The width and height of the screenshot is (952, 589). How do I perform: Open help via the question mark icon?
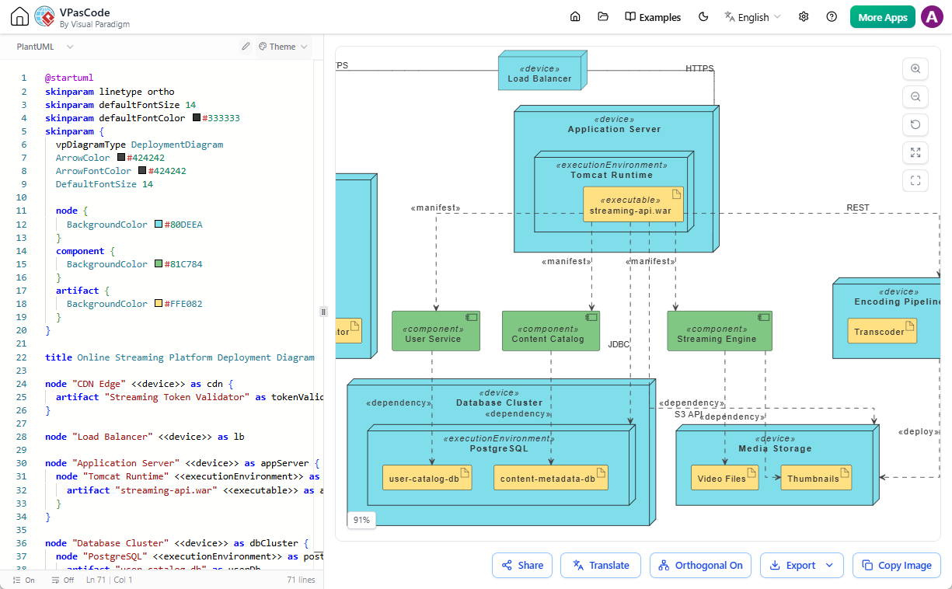pyautogui.click(x=832, y=17)
